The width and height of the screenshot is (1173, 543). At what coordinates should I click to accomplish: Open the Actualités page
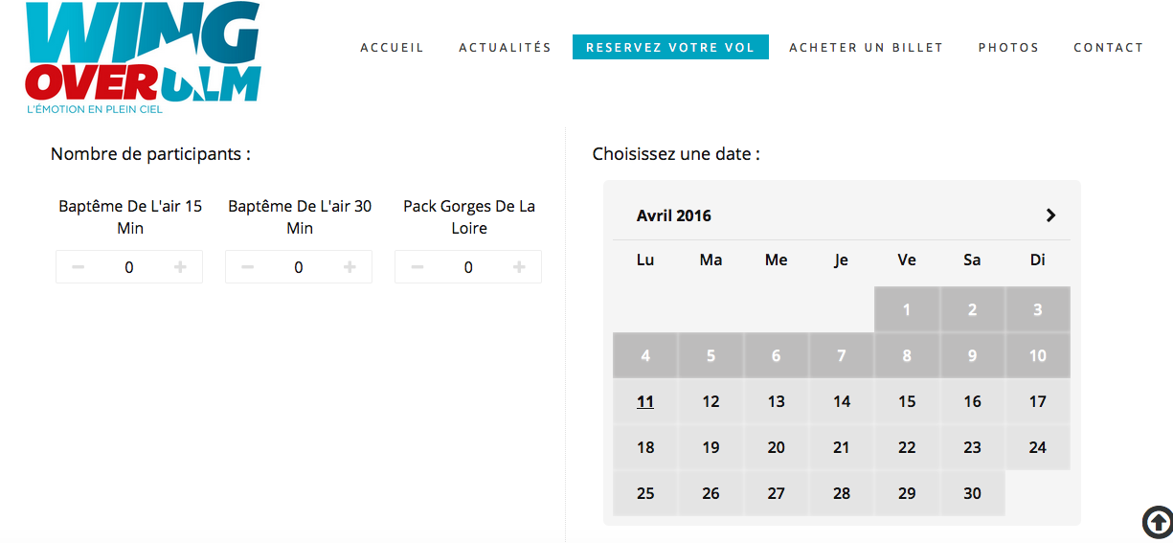(506, 47)
